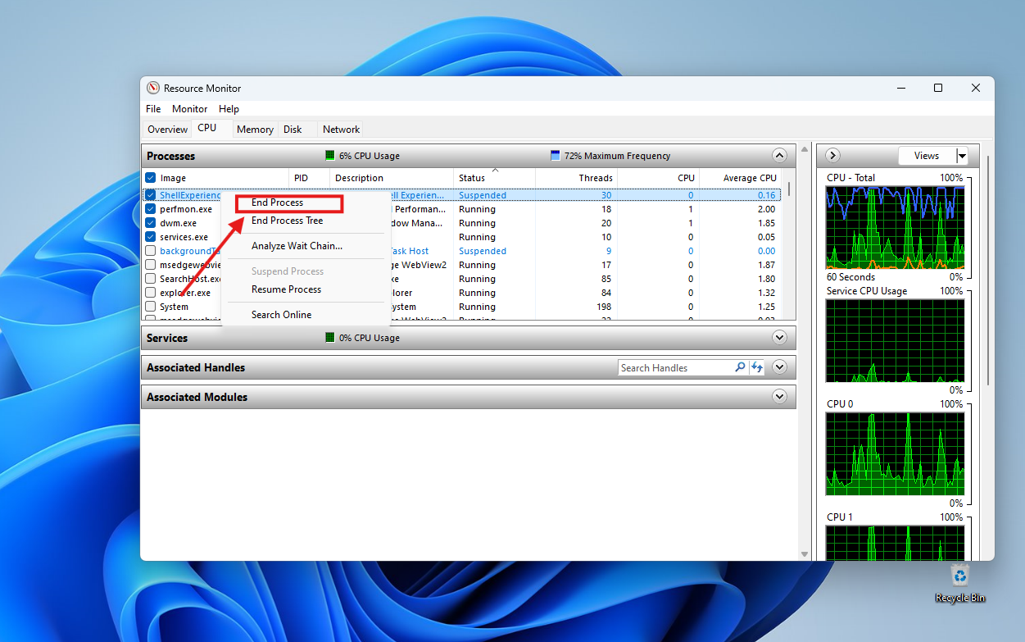The width and height of the screenshot is (1025, 642).
Task: Select the perfmon.exe row name
Action: (x=186, y=209)
